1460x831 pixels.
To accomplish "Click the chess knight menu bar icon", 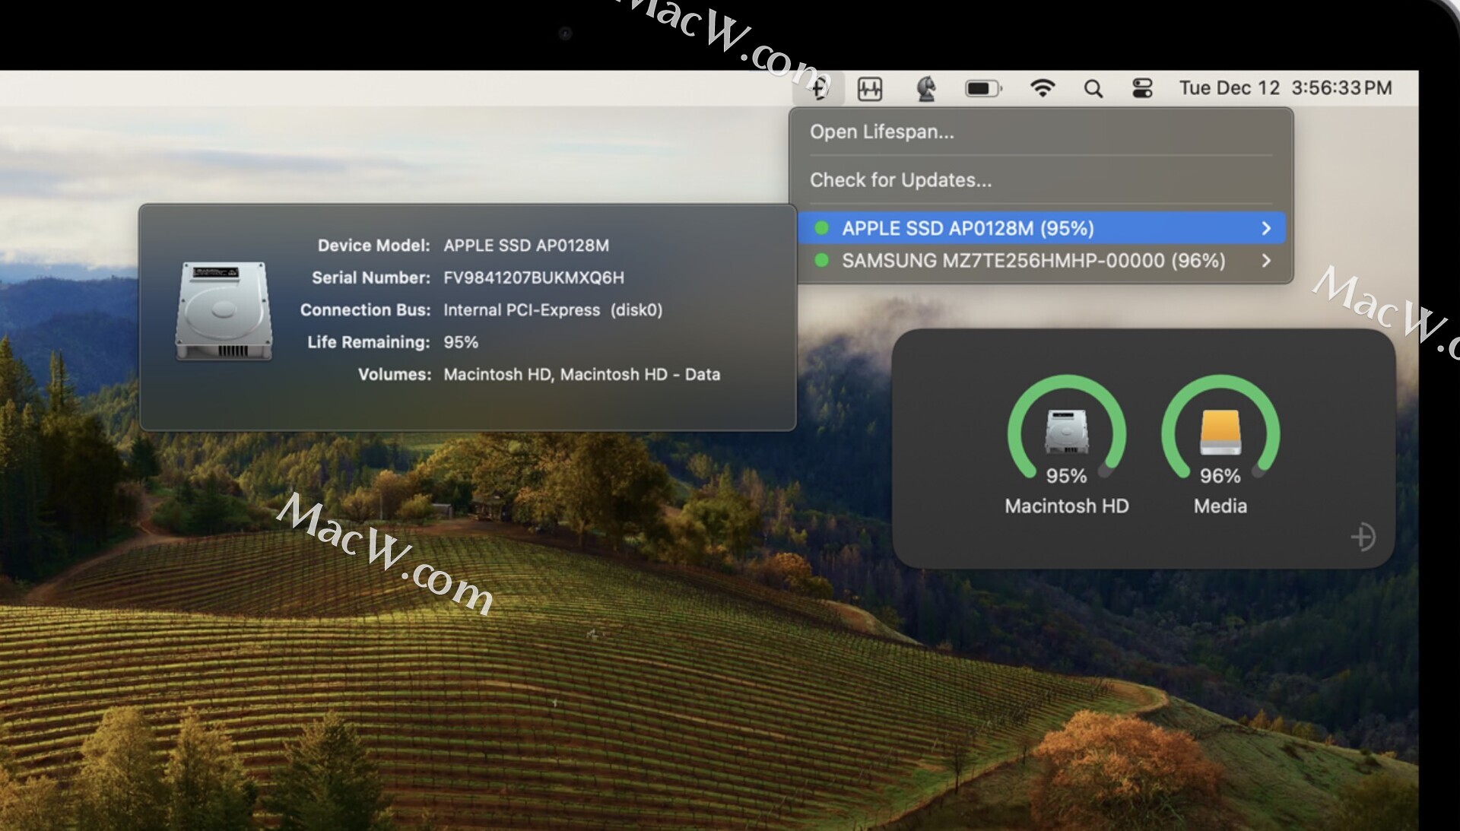I will tap(925, 89).
